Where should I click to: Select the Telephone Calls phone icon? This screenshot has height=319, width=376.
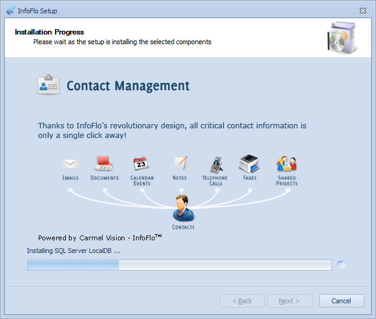click(x=216, y=164)
